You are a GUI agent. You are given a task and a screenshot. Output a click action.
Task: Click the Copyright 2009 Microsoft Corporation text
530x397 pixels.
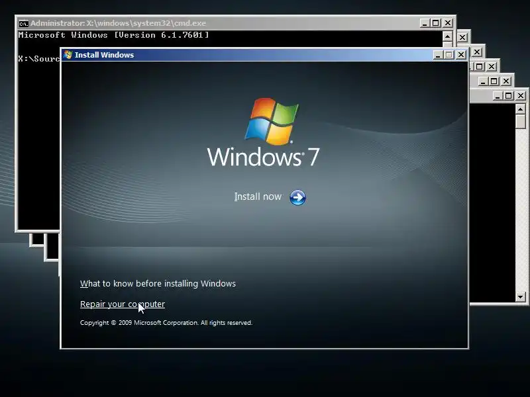click(x=166, y=323)
